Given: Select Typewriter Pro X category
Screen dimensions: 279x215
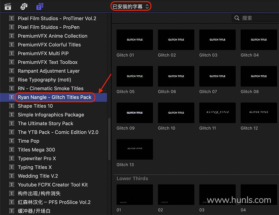Looking at the screenshot, I should click(37, 158).
